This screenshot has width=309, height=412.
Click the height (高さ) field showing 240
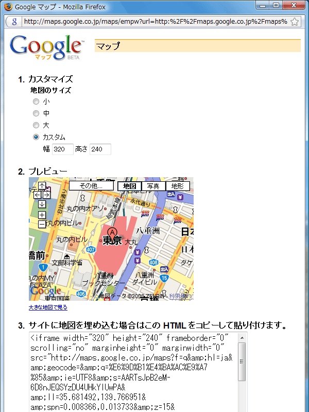coord(100,149)
